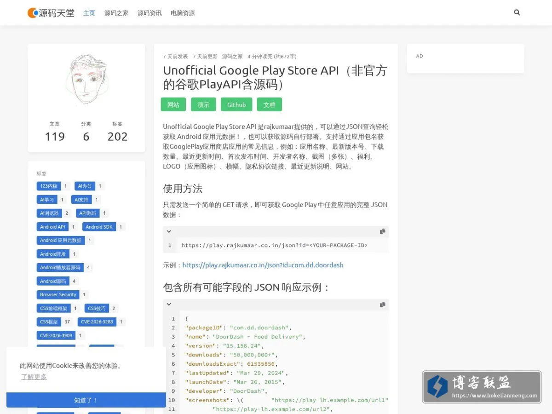Select the Browser Security tag
Screen dimensions: 552x414
point(58,294)
